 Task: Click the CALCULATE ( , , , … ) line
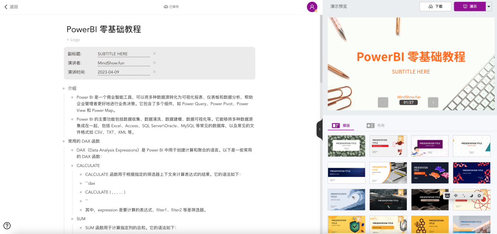105,192
